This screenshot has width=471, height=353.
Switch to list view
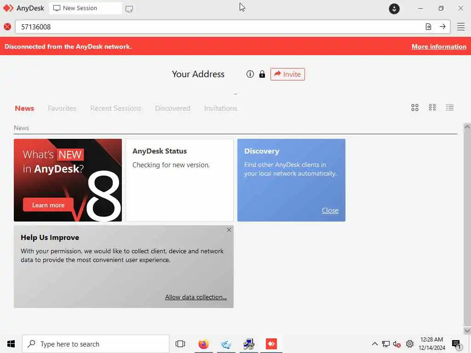click(450, 108)
